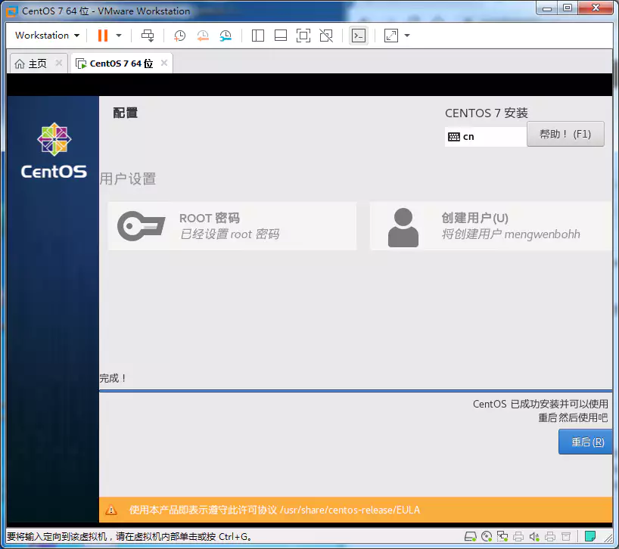Open the Snapshot Manager

point(225,36)
